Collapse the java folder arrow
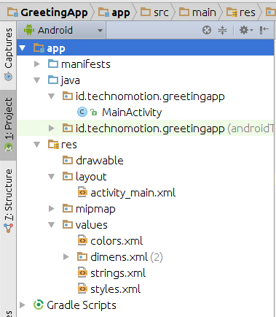 point(37,80)
